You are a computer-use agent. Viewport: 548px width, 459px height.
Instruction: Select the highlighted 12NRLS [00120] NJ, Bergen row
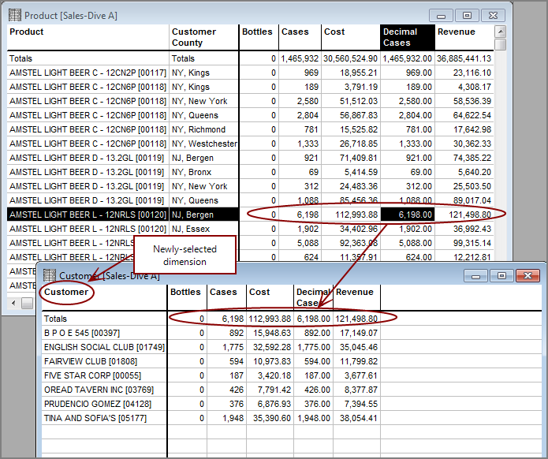click(250, 215)
